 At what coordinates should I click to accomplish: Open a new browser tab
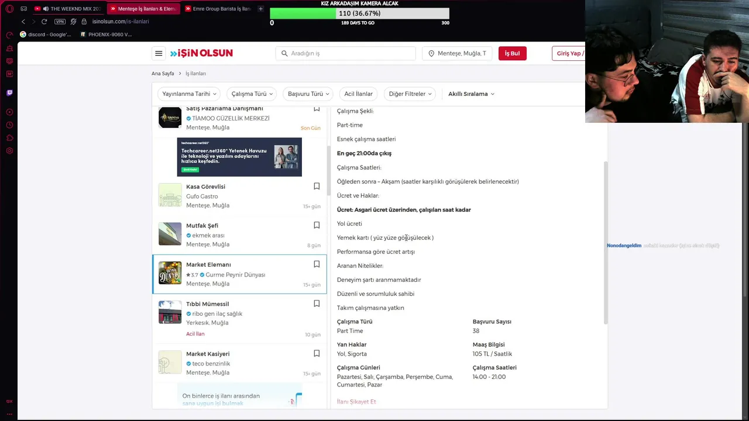point(260,9)
